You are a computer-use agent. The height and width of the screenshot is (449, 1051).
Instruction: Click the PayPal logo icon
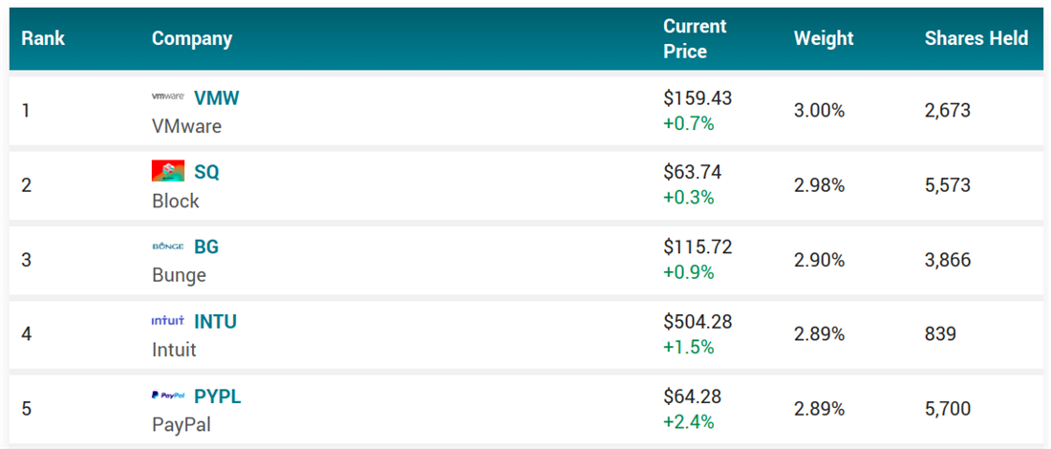(168, 396)
